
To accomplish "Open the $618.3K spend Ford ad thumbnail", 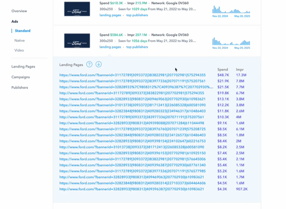I will [77, 9].
